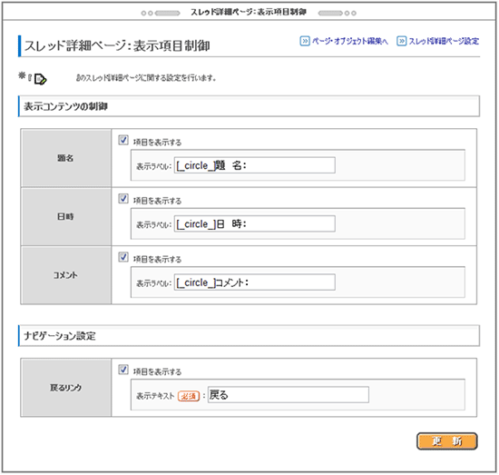Select the 表示コンテンツの制御 section header
This screenshot has width=499, height=475.
[x=249, y=106]
